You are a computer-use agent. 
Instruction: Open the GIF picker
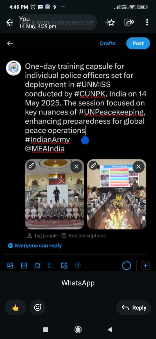pyautogui.click(x=24, y=265)
